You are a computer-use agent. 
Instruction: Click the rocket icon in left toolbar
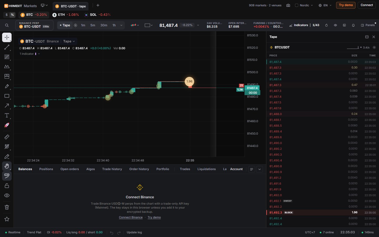coord(7,125)
